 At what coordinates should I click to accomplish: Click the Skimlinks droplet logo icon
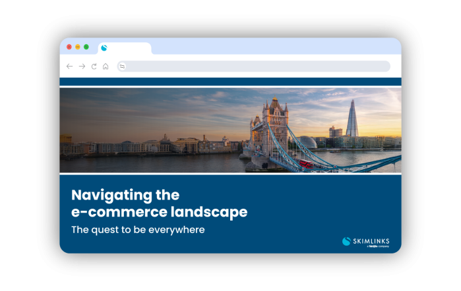click(346, 241)
